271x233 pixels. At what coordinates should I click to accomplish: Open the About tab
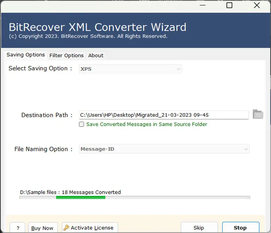tap(96, 55)
